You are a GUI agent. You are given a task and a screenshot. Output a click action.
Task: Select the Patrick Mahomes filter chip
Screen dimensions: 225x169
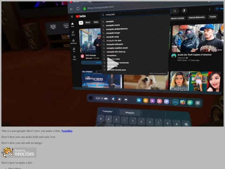click(x=196, y=18)
